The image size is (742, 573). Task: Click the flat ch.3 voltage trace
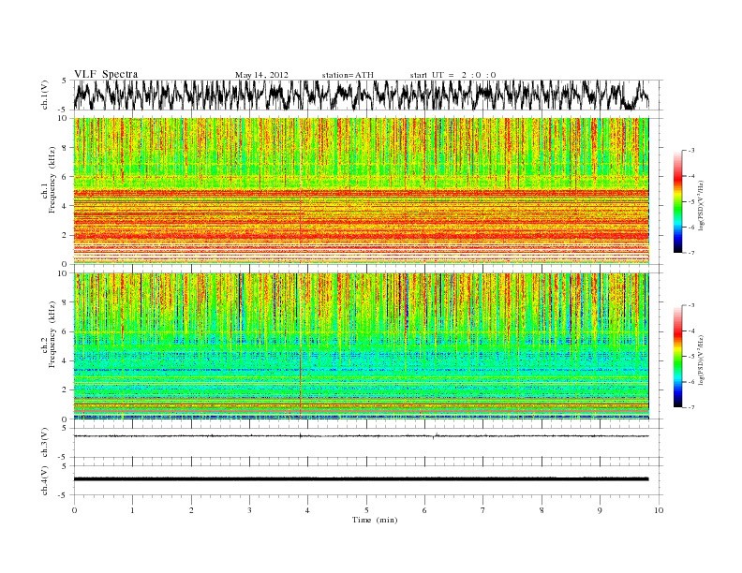pyautogui.click(x=361, y=436)
